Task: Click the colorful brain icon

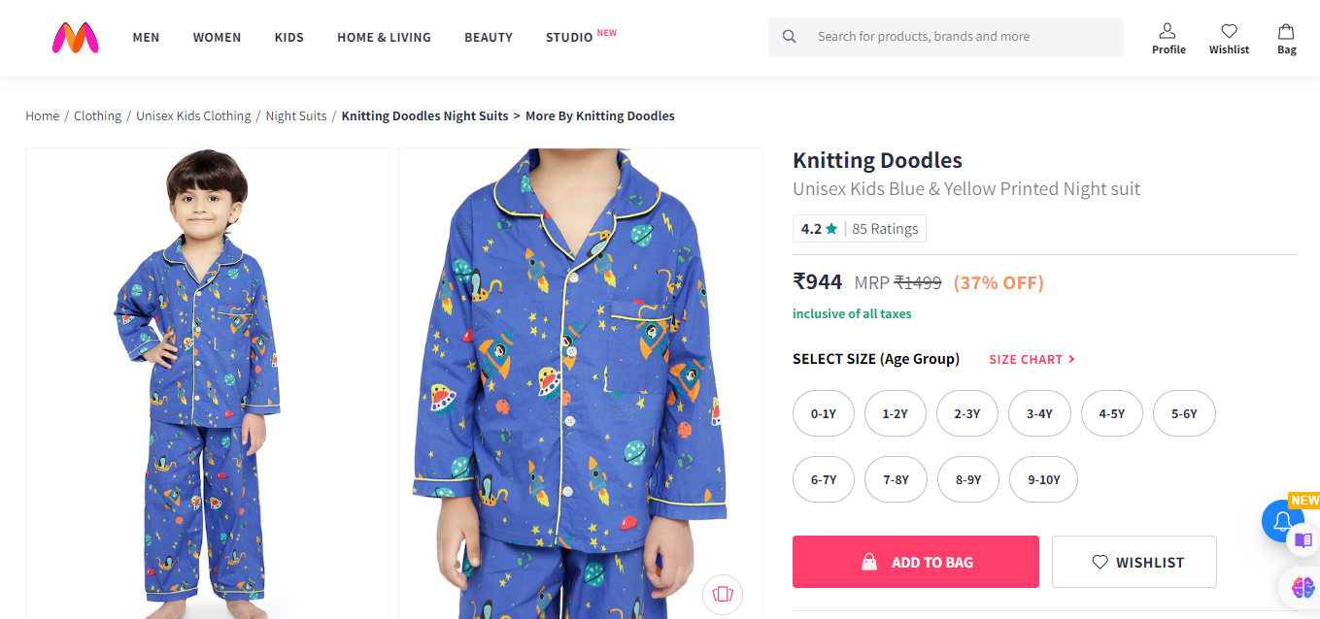Action: 1303,585
